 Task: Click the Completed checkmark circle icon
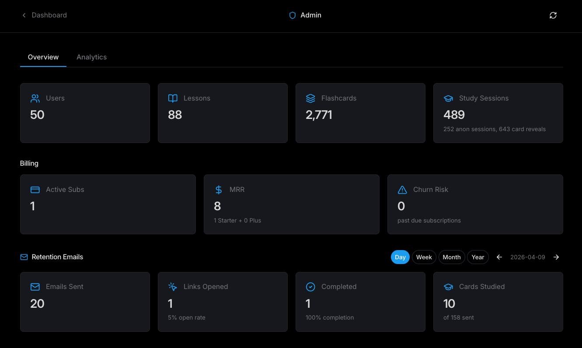click(x=310, y=287)
